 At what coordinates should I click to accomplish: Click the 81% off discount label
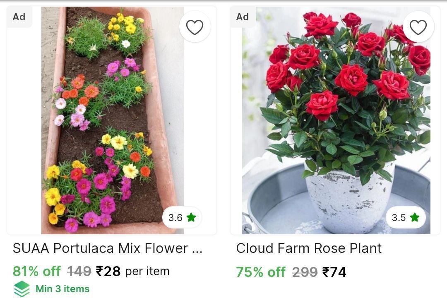(x=37, y=271)
